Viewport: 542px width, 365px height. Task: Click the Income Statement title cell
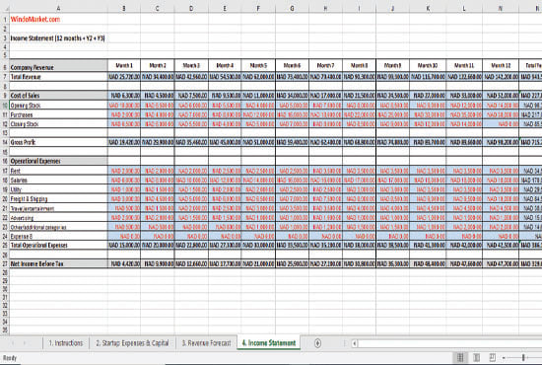pos(58,38)
